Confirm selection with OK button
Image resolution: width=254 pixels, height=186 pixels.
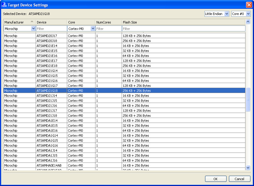click(216, 179)
